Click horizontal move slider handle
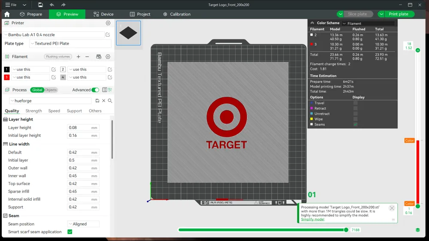The image size is (429, 241). coord(346,230)
